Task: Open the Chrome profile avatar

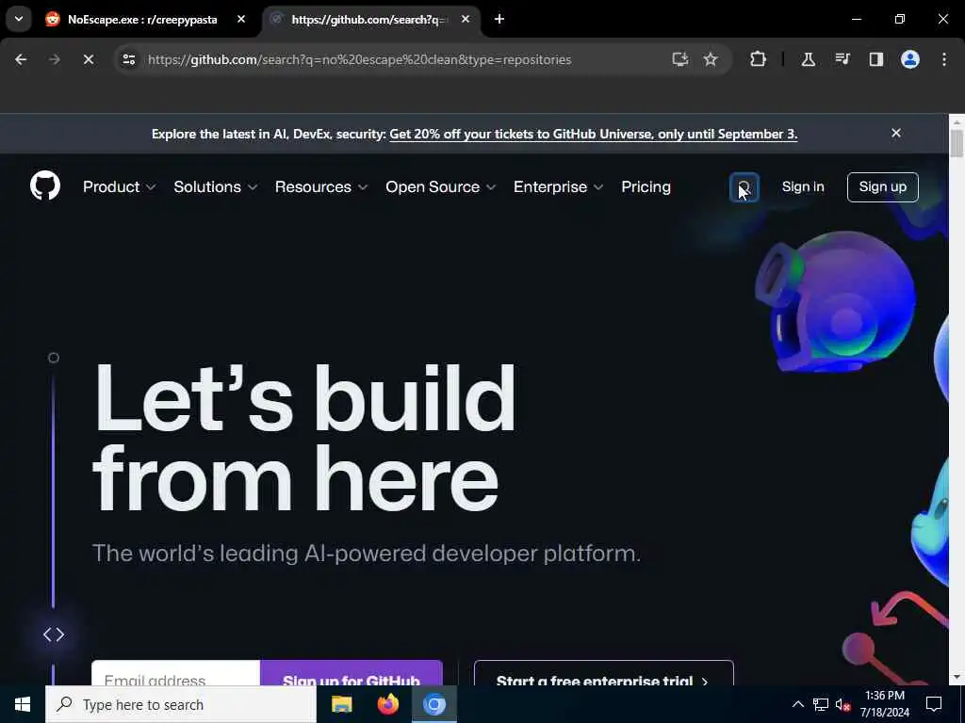Action: coord(909,59)
